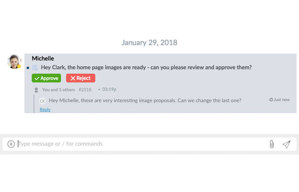This screenshot has height=192, width=299.
Task: Click the Michelle sender name
Action: 43,58
